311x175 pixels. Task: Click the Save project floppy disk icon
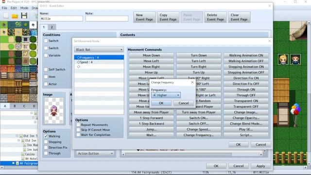(x=24, y=16)
